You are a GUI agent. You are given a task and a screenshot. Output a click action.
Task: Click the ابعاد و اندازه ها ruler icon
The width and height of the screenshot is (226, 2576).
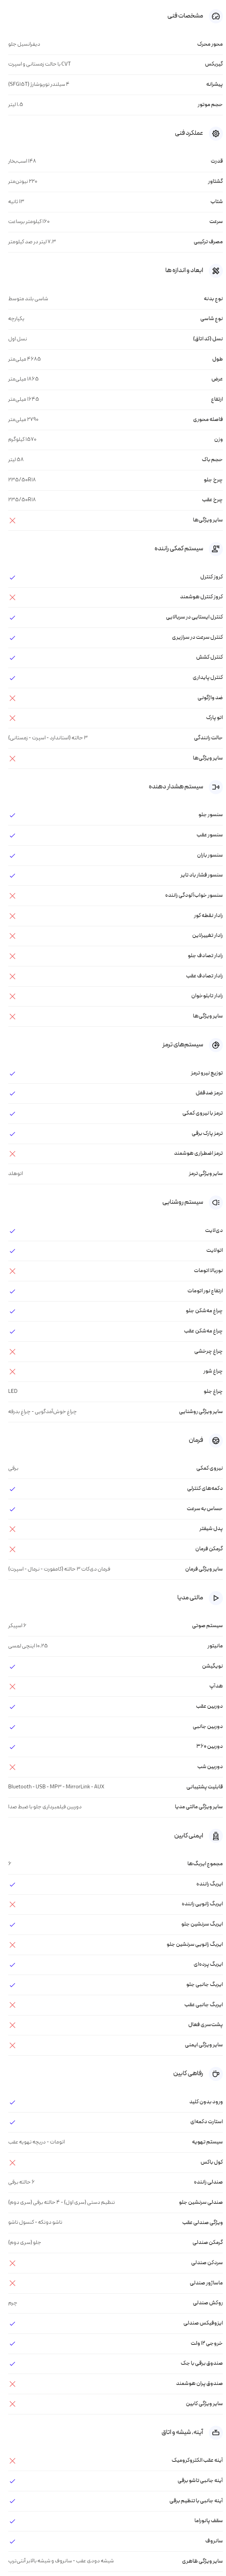coord(216,270)
